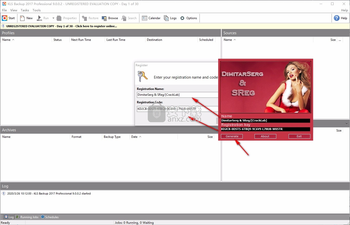Click the Scheduled column header

click(206, 40)
